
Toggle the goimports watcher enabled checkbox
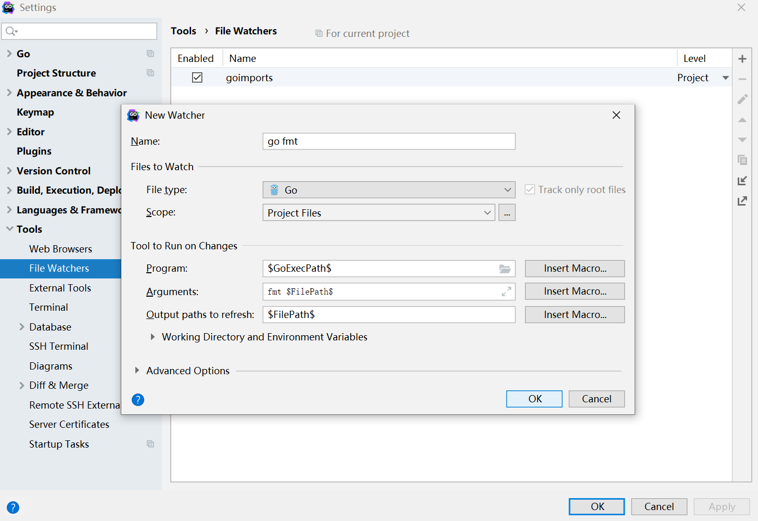197,78
